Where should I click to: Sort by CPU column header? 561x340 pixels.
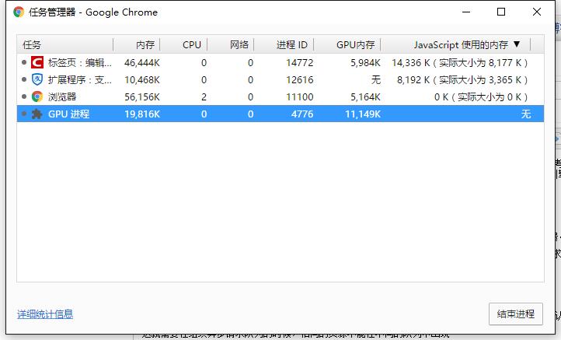pos(192,45)
